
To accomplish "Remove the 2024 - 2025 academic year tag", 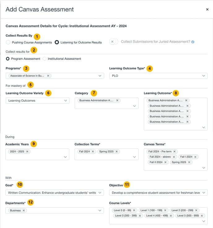I will coord(27,151).
